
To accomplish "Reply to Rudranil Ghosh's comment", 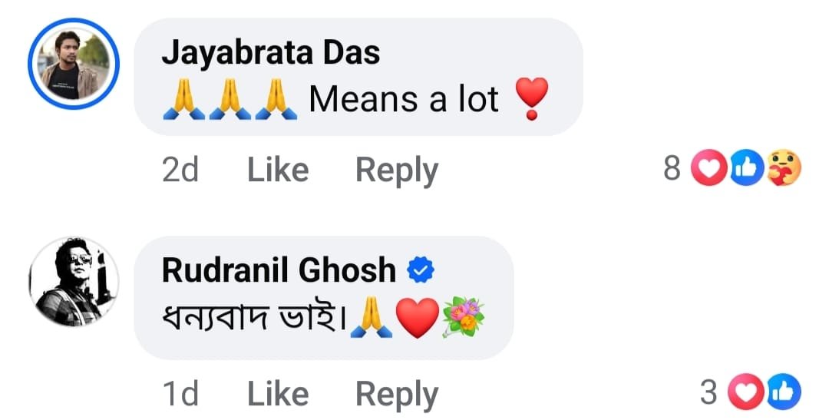I will pos(396,394).
